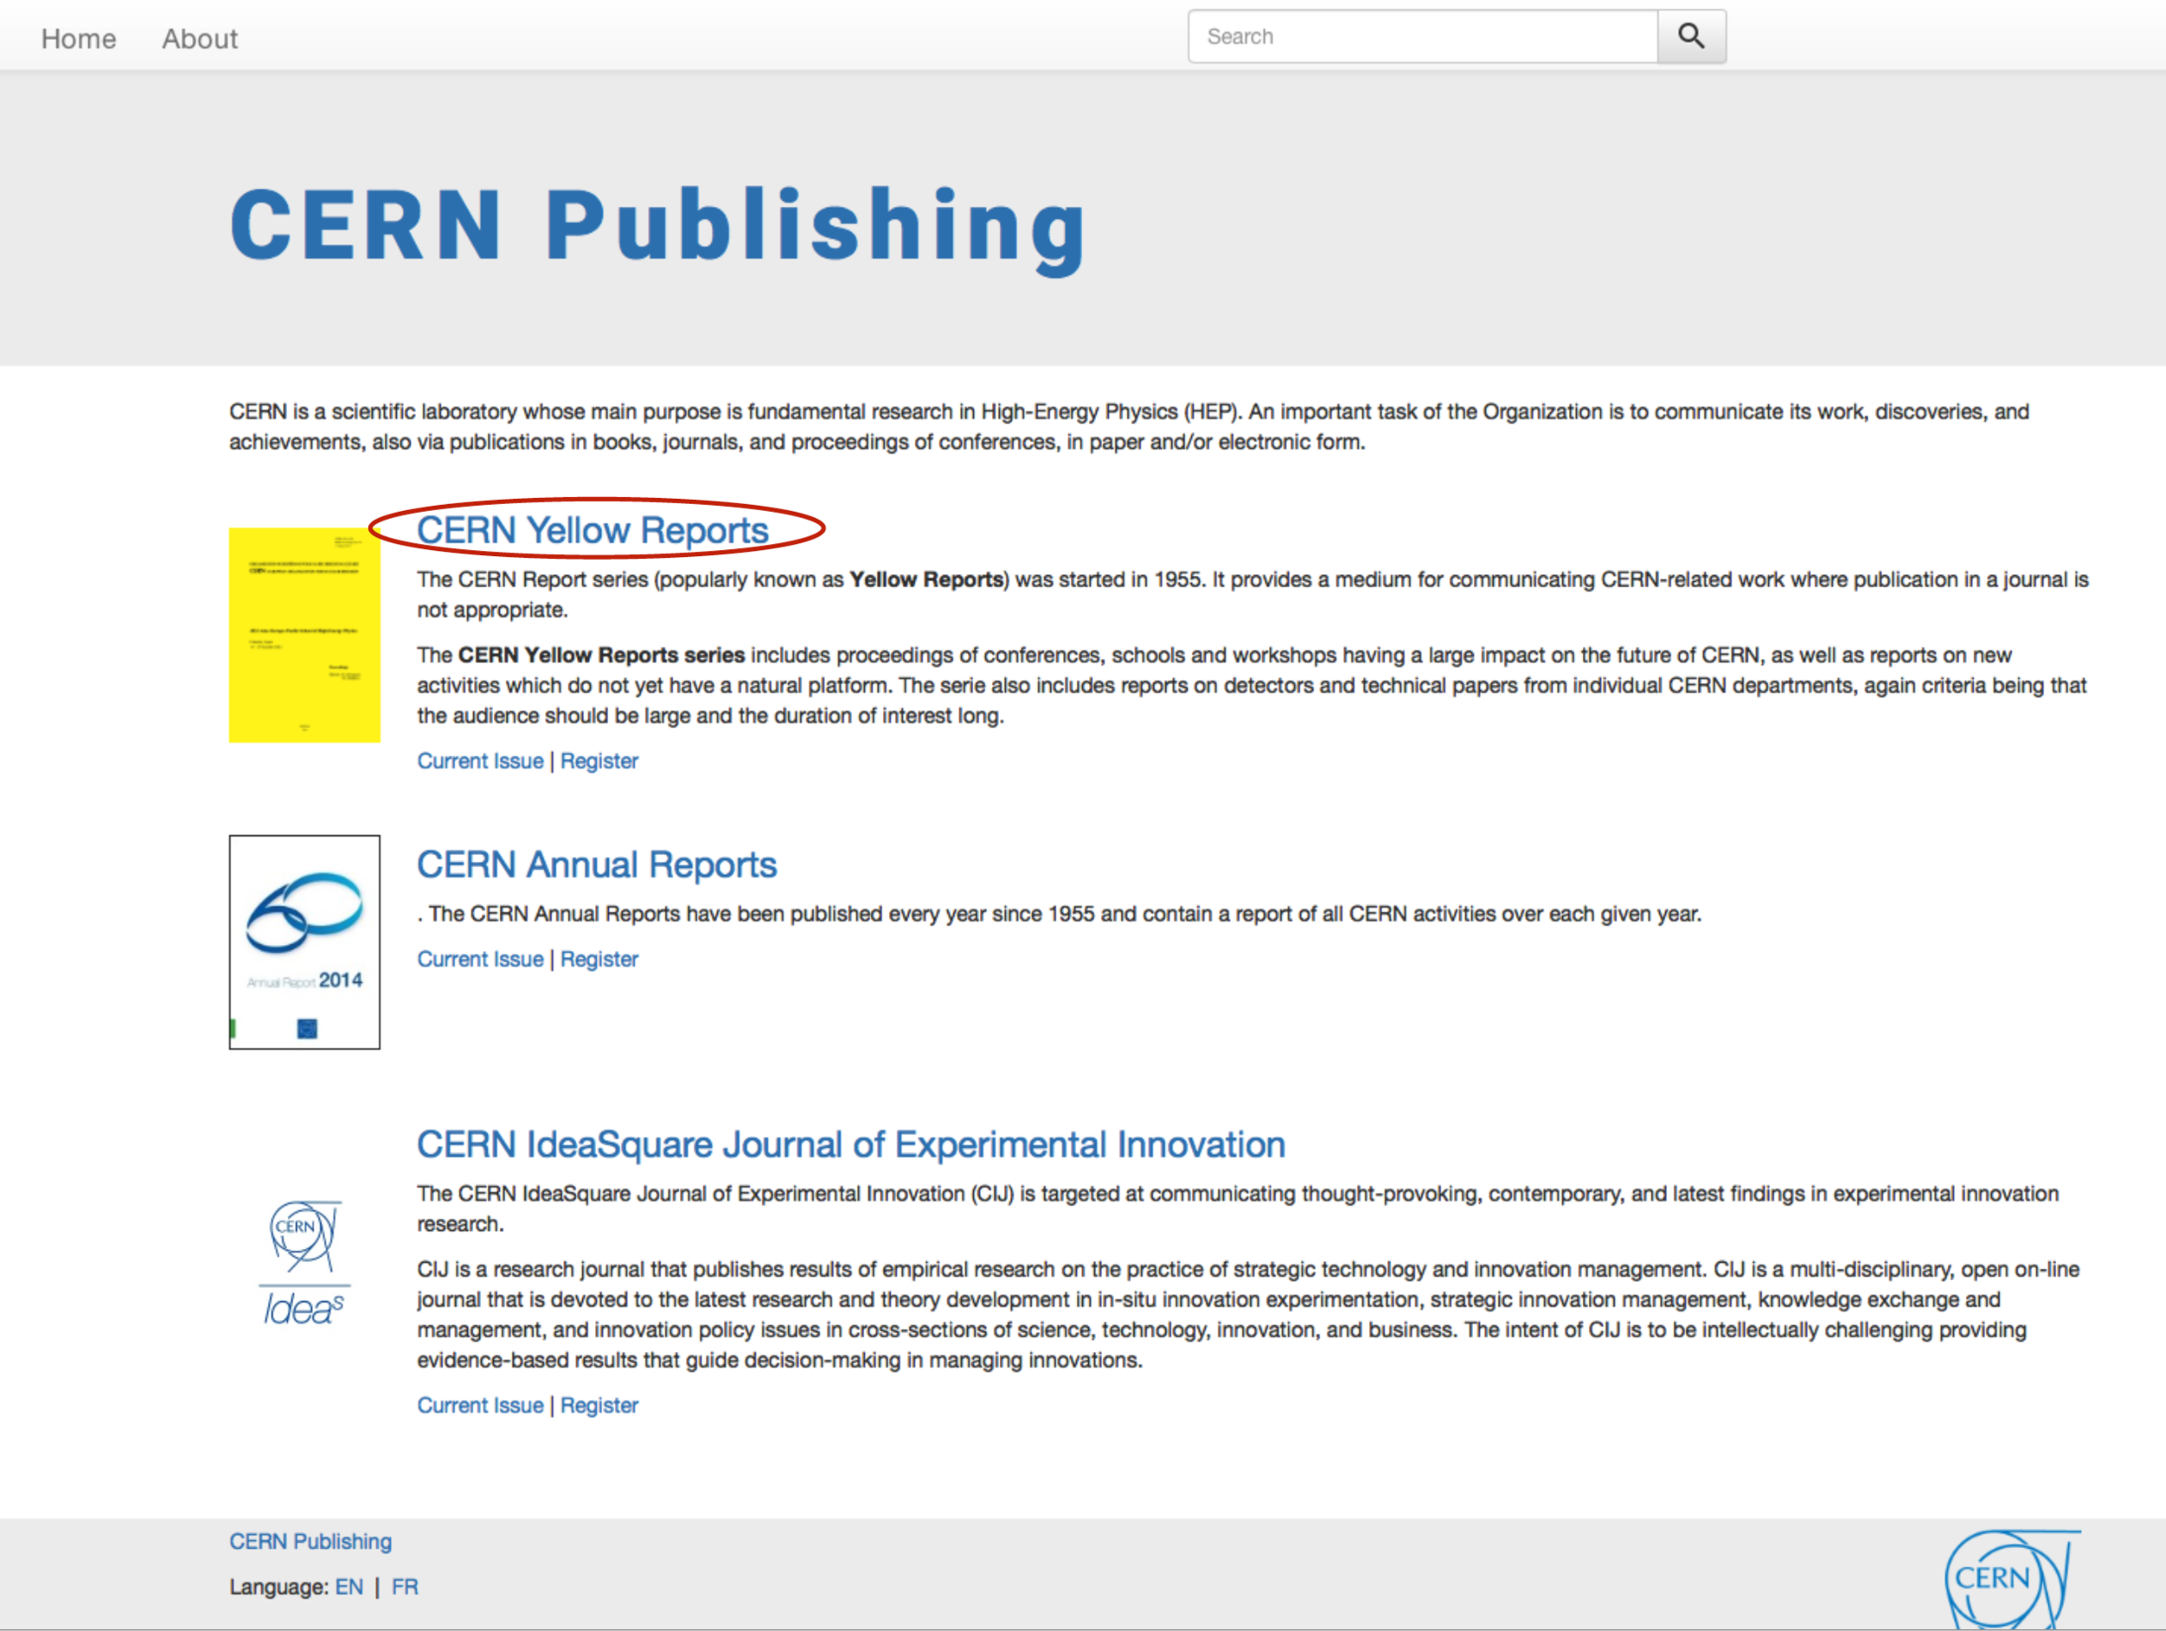The image size is (2166, 1631).
Task: Open the Home menu item
Action: [x=78, y=38]
